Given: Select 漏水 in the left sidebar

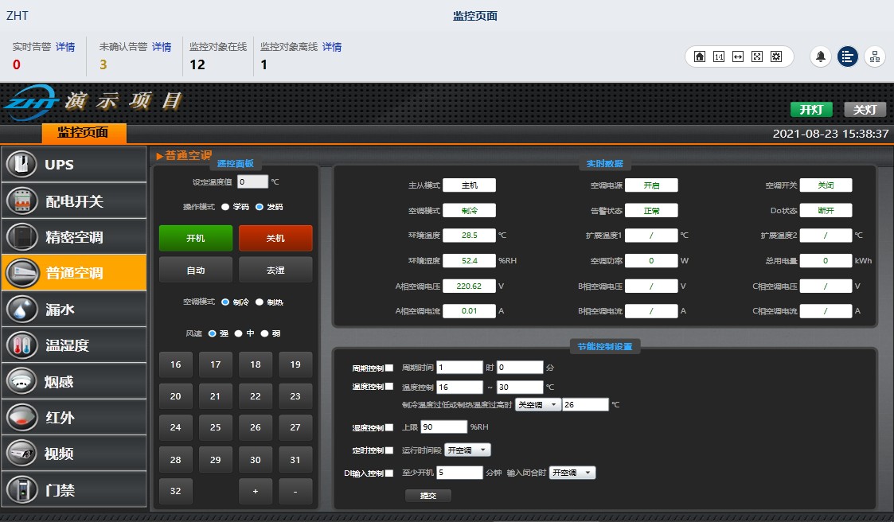Looking at the screenshot, I should (73, 310).
